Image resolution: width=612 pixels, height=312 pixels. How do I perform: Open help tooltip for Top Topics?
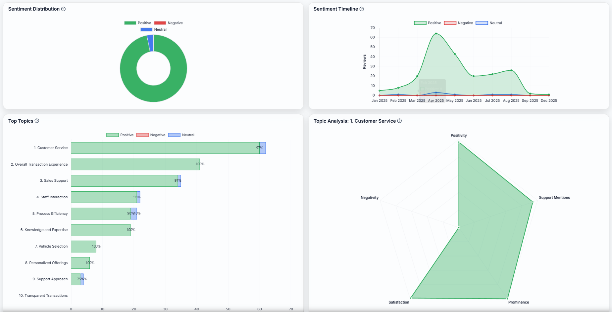37,121
